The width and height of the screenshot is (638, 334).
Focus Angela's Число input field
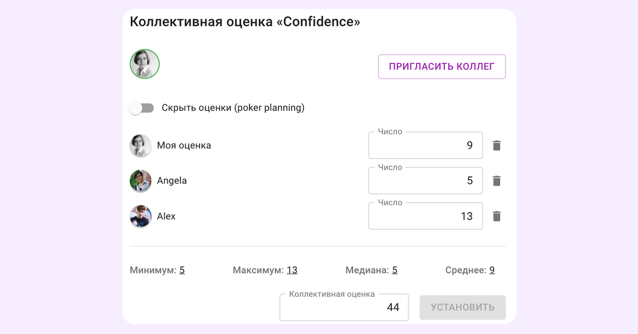coord(425,181)
